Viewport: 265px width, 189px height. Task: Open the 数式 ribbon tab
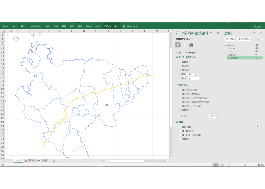click(x=48, y=26)
